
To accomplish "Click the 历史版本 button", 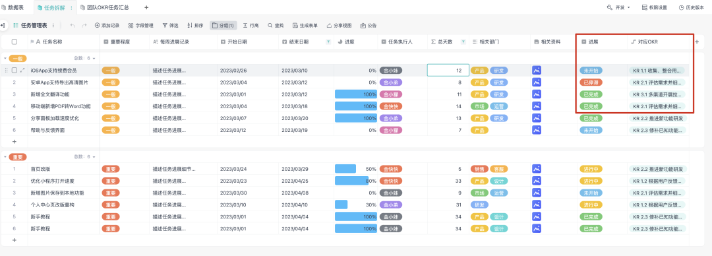I will coord(691,8).
